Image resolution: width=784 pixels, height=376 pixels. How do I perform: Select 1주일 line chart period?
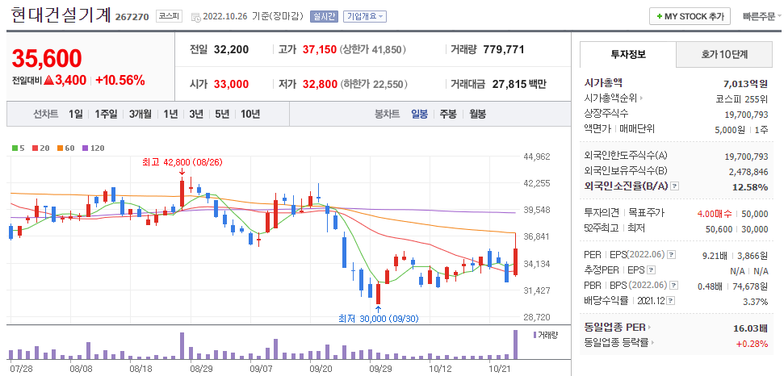(106, 114)
